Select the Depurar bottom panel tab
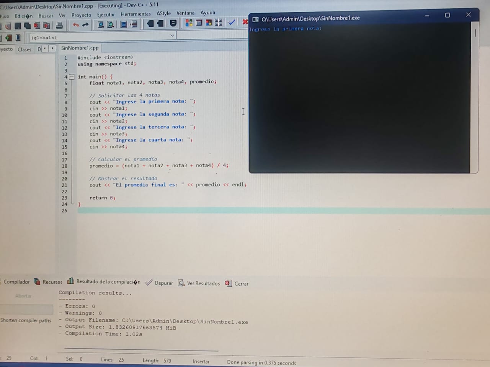Screen dimensions: 490x367 coord(160,283)
